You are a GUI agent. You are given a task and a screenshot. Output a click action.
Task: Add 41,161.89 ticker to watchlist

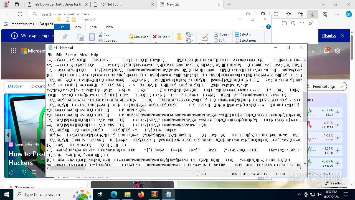pyautogui.click(x=338, y=125)
